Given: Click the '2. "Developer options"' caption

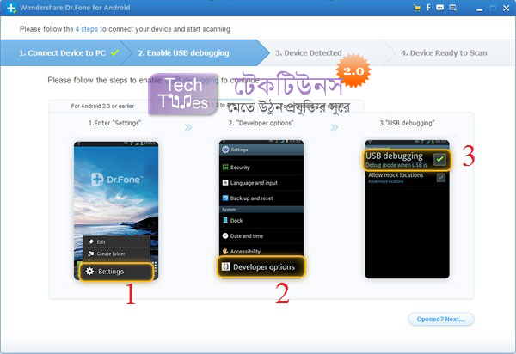Looking at the screenshot, I should pos(261,123).
